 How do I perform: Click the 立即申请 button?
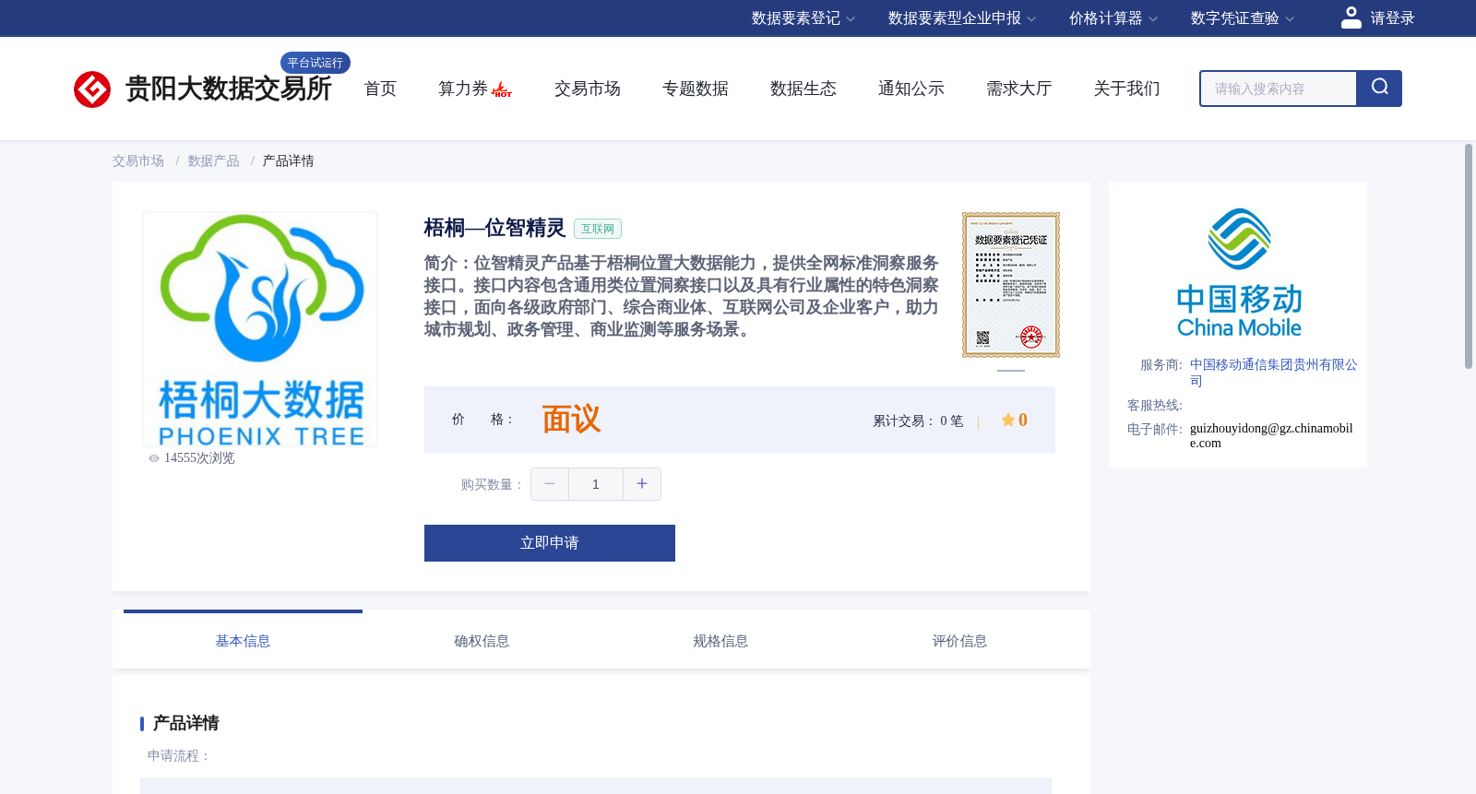click(550, 543)
